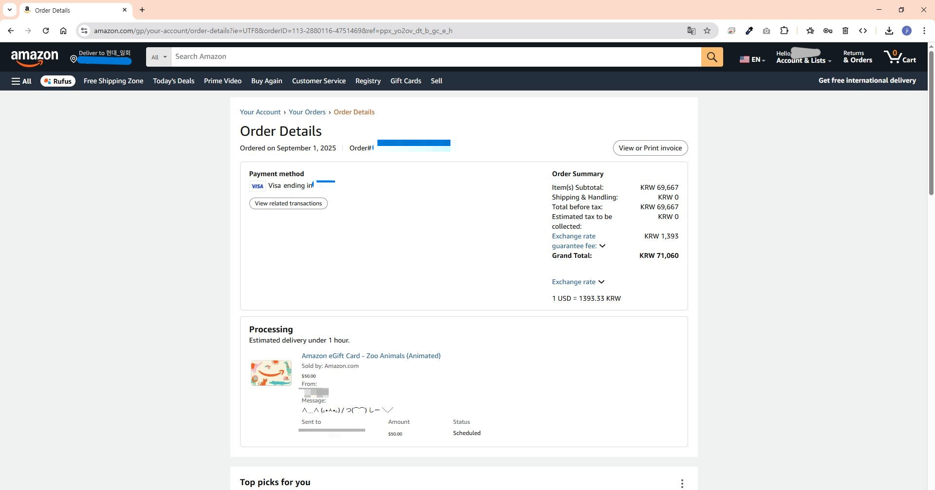935x490 pixels.
Task: Click the browser back arrow
Action: click(x=11, y=31)
